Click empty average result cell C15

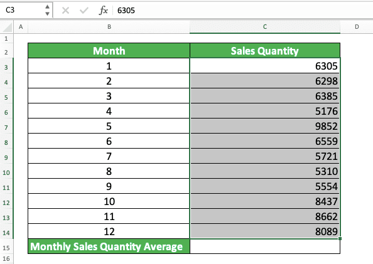click(x=265, y=246)
